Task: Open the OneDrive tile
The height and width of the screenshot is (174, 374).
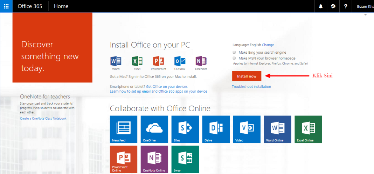Action: click(x=154, y=129)
